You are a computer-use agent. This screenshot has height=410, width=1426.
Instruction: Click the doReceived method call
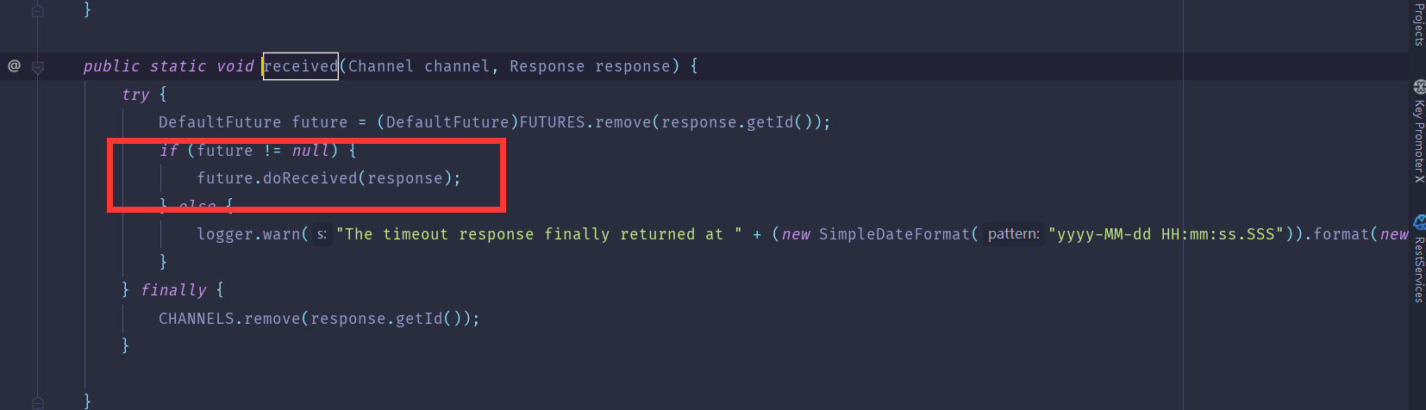click(310, 178)
